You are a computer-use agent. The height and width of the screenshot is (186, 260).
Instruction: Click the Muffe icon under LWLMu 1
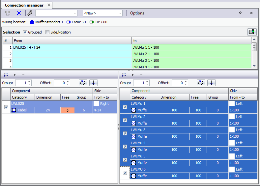coord(133,110)
